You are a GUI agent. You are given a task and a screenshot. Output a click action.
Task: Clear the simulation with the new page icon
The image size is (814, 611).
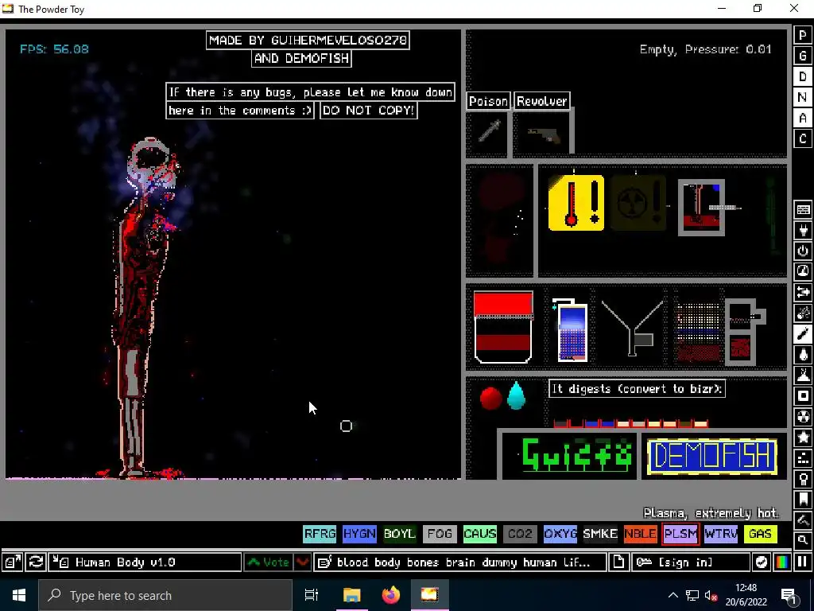pyautogui.click(x=618, y=562)
